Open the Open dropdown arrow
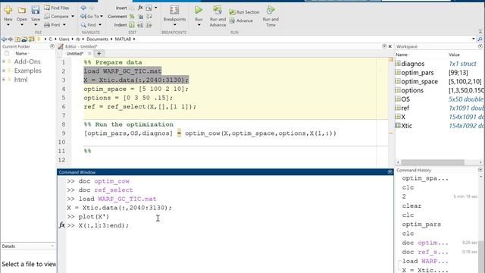This screenshot has height=273, width=485. coord(22,25)
